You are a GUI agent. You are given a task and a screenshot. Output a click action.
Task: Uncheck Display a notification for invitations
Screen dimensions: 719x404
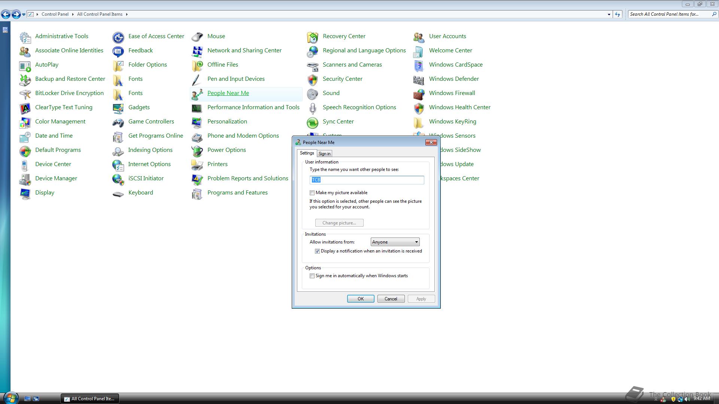317,251
